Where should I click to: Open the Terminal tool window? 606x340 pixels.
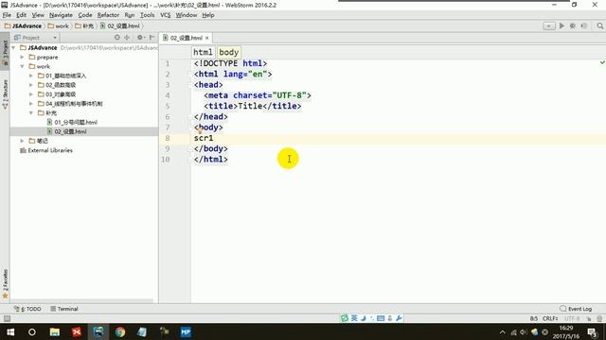coord(64,309)
